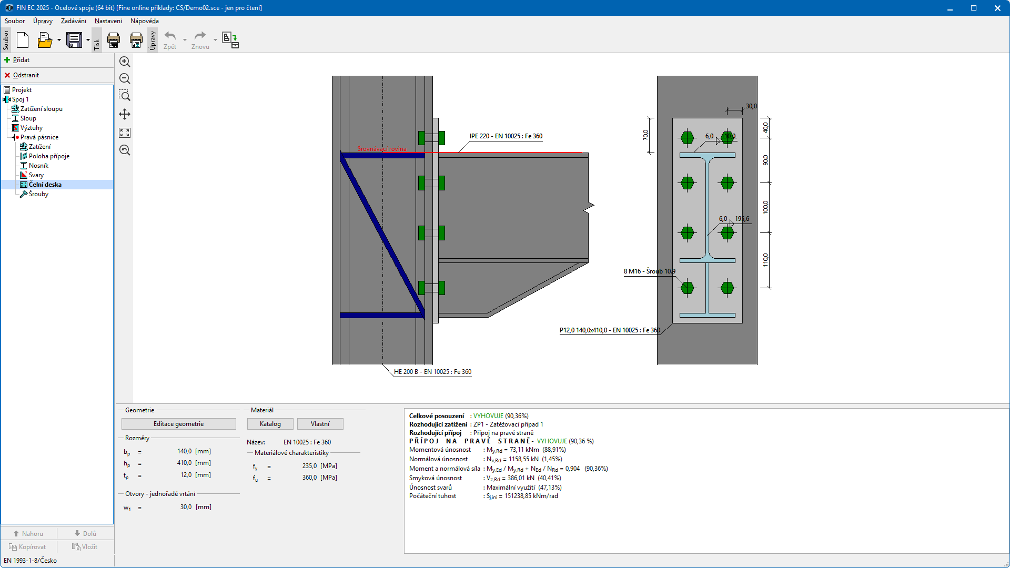Click the open file folder icon
Screen dimensions: 1010x568
pos(45,40)
